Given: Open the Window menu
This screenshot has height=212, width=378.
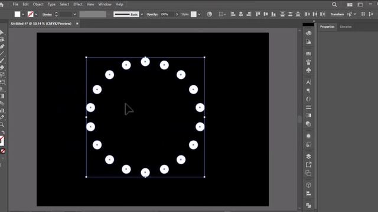Looking at the screenshot, I should point(105,4).
